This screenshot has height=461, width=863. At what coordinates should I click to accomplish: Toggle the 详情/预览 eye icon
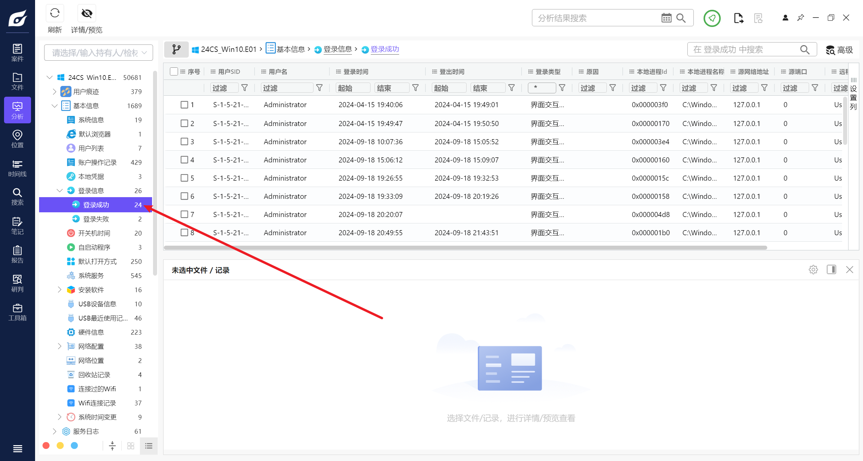pyautogui.click(x=87, y=13)
